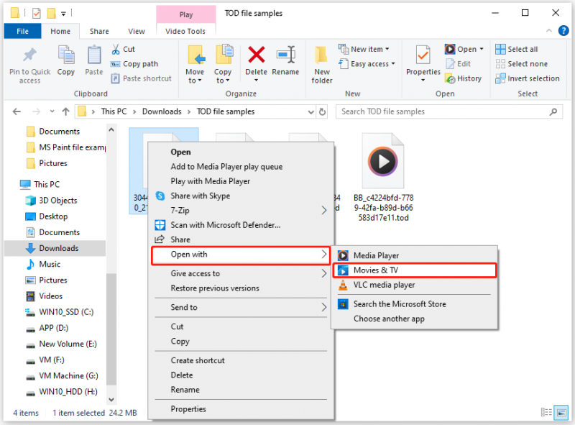Open the Easy access dropdown
Image resolution: width=575 pixels, height=425 pixels.
(367, 64)
